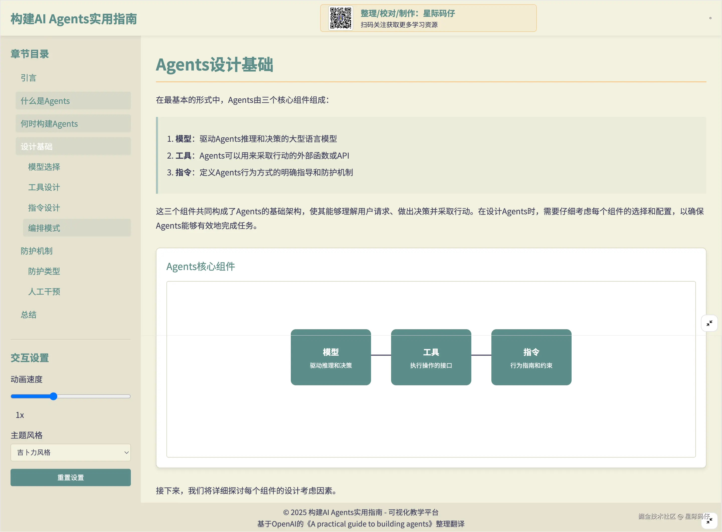
Task: Open 工具设计 subsection
Action: pyautogui.click(x=44, y=187)
